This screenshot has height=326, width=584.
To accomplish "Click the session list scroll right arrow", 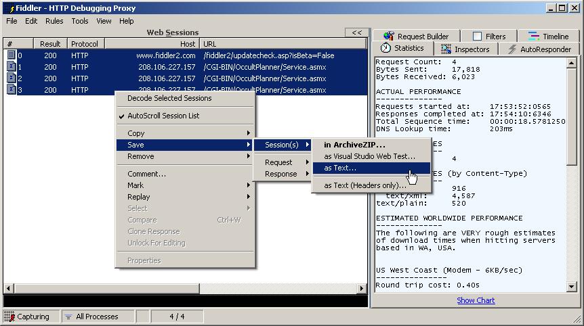I will [361, 288].
